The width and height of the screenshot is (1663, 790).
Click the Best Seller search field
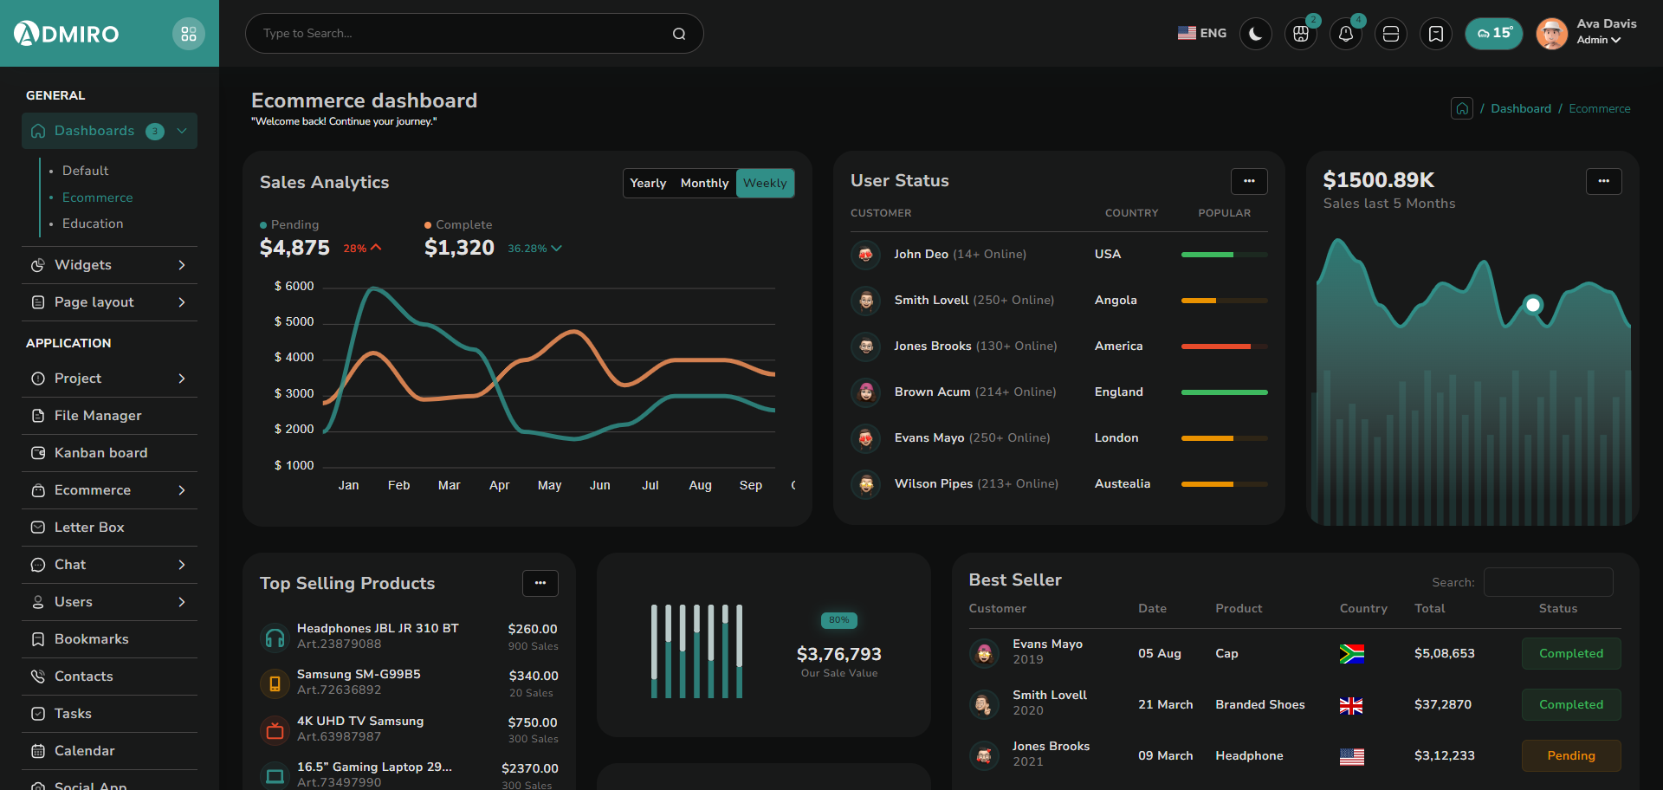tap(1548, 582)
